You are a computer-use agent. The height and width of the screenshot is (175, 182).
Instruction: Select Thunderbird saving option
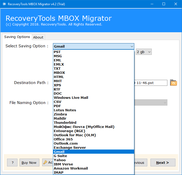click(x=94, y=123)
